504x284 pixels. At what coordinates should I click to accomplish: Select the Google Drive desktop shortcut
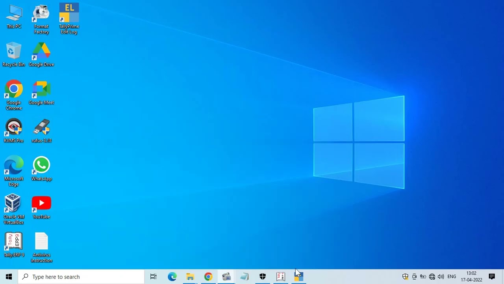(x=41, y=54)
